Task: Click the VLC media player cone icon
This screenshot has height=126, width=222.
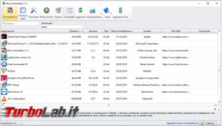Action: point(4,99)
